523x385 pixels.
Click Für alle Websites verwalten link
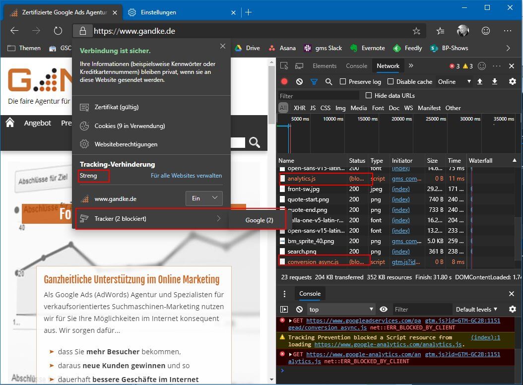click(x=186, y=176)
